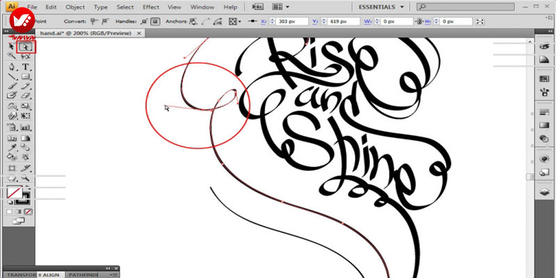Open the Edit menu
The image size is (556, 278).
[x=51, y=7]
